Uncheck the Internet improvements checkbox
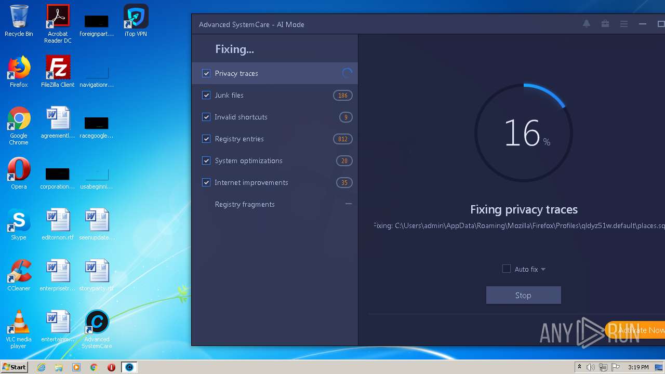Screen dimensions: 665x374 tap(206, 183)
